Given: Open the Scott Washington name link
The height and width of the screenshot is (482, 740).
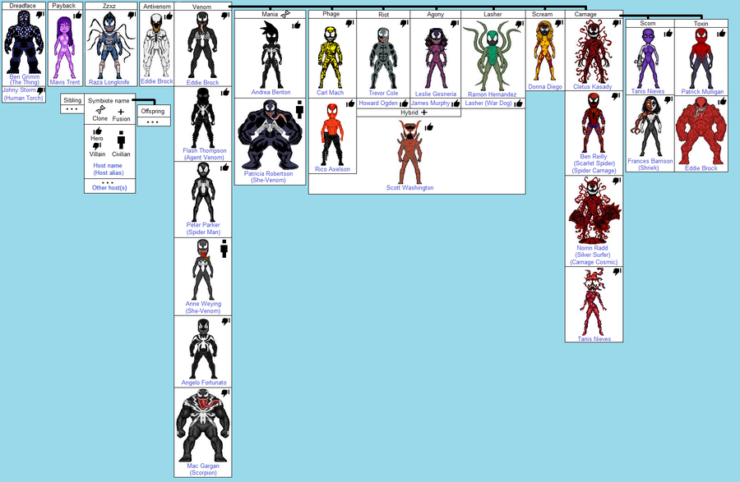Looking at the screenshot, I should pyautogui.click(x=409, y=187).
